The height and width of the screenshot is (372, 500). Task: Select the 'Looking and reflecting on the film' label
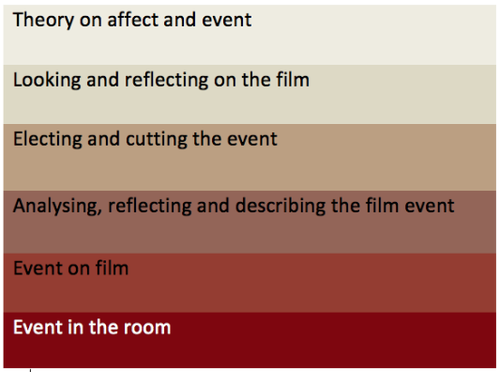[x=161, y=80]
